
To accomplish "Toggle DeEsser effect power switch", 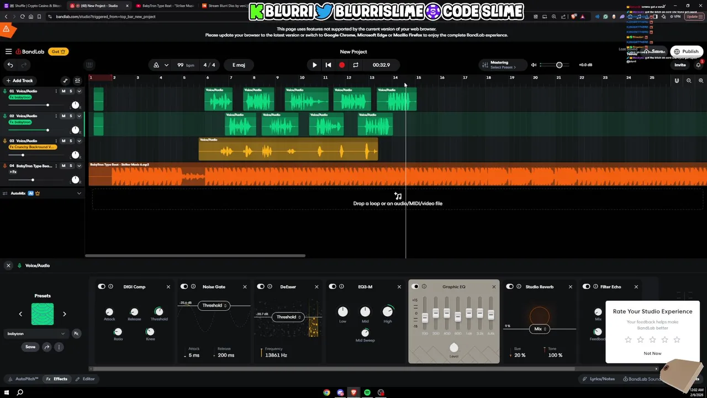I will (261, 287).
